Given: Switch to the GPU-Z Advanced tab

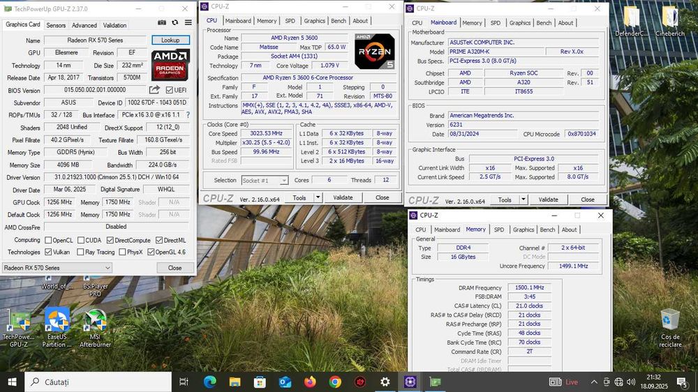Looking at the screenshot, I should pos(84,25).
